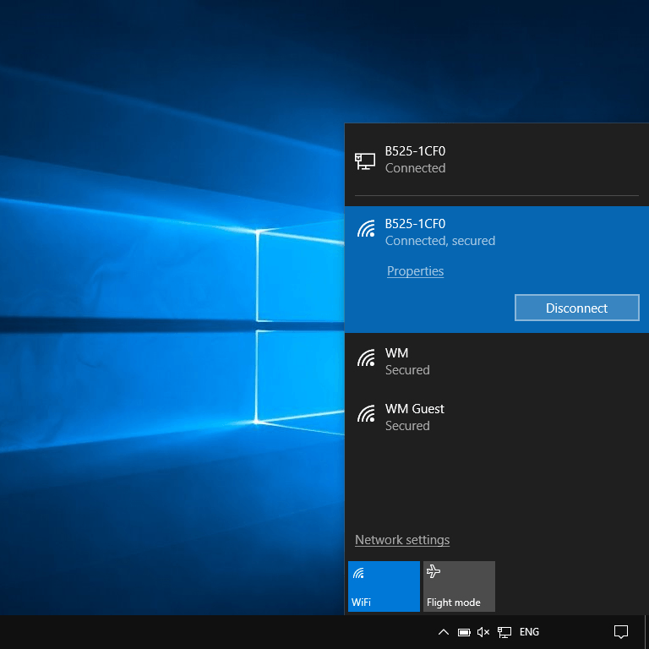649x649 pixels.
Task: Click the muted speaker volume icon
Action: click(x=483, y=632)
